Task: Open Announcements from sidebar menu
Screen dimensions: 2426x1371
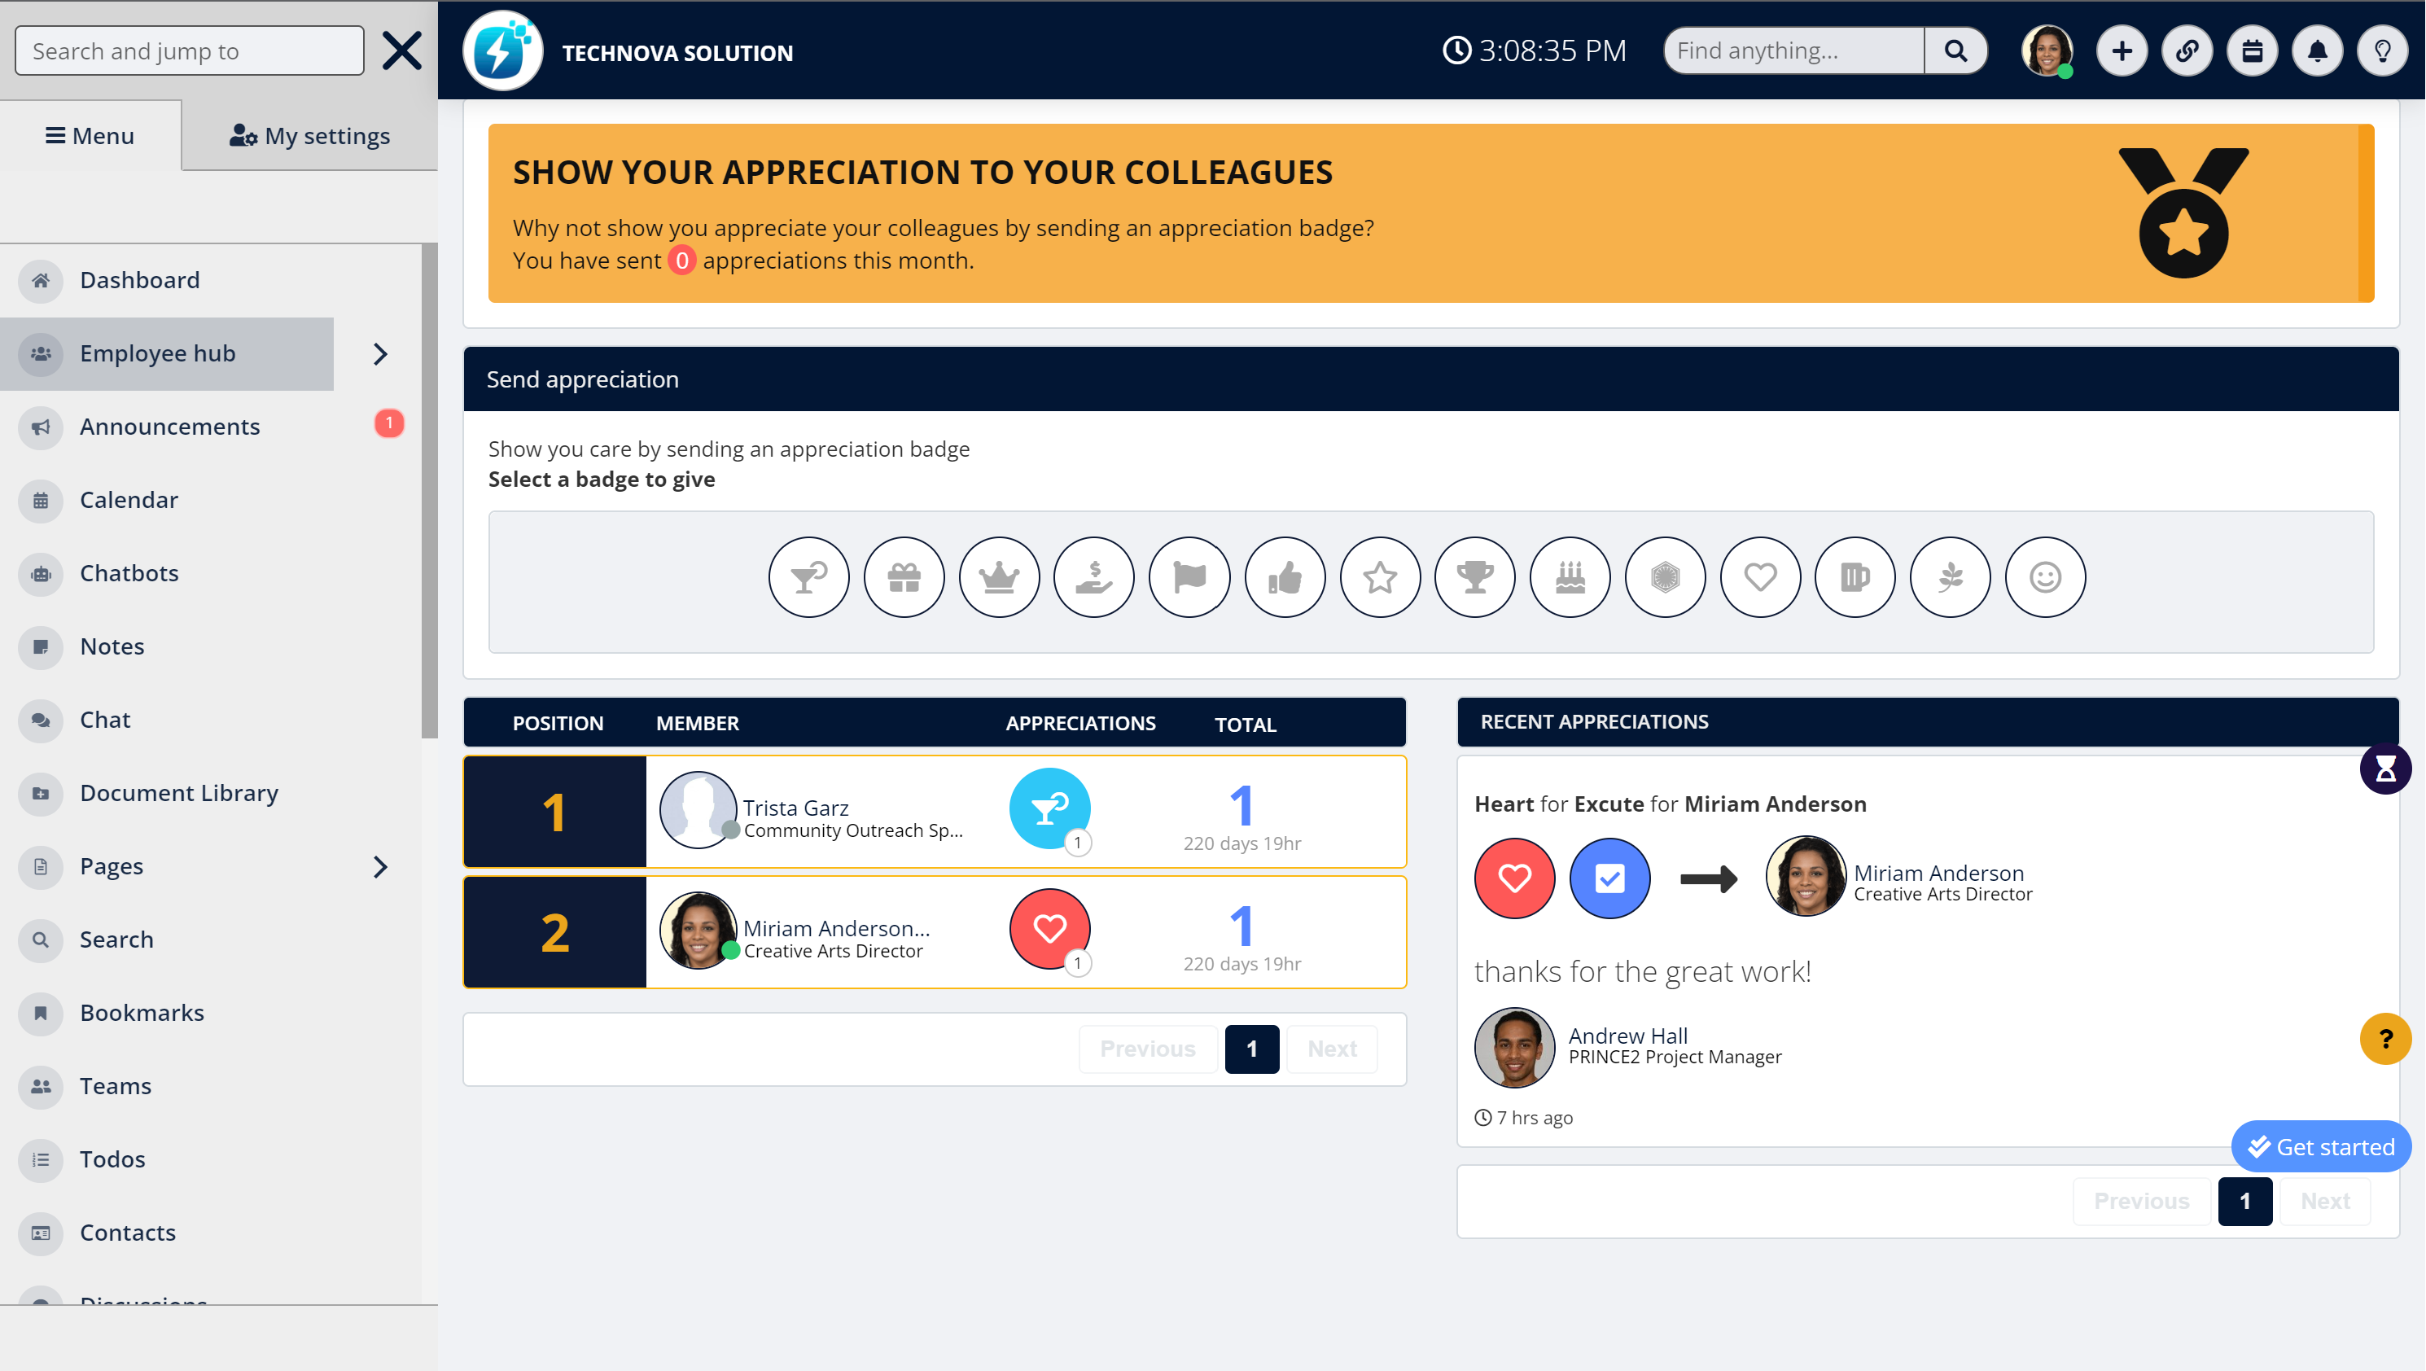Action: coord(169,427)
